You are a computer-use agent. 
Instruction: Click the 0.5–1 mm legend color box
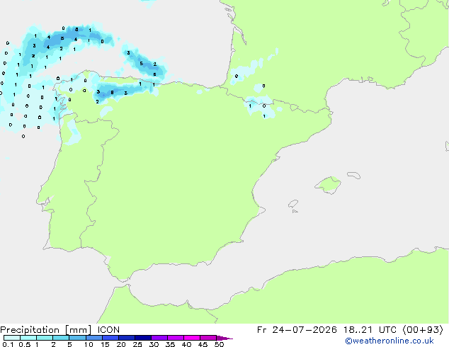[x=28, y=338]
